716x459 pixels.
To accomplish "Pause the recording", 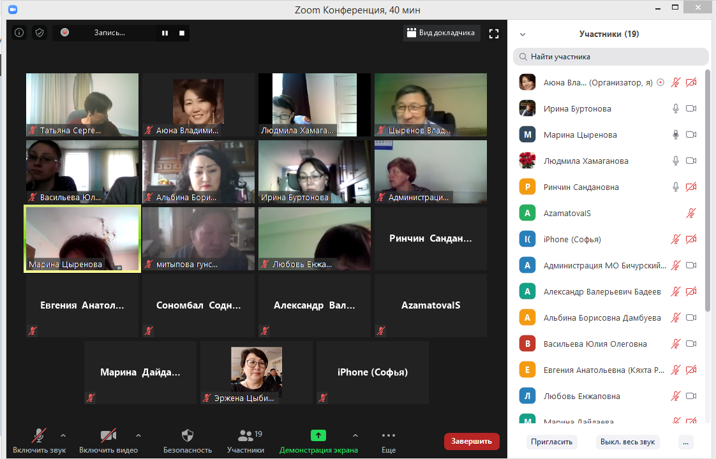I will pyautogui.click(x=165, y=33).
